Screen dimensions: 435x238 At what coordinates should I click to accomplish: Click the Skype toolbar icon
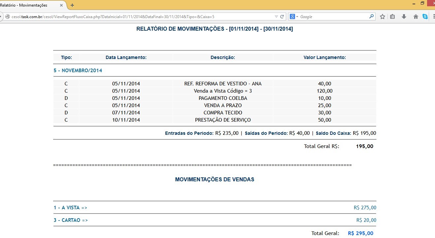pyautogui.click(x=425, y=16)
